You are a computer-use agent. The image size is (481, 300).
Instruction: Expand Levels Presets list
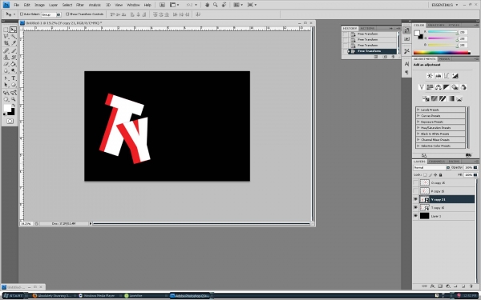pos(418,110)
